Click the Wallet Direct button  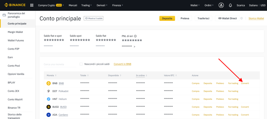(x=227, y=18)
